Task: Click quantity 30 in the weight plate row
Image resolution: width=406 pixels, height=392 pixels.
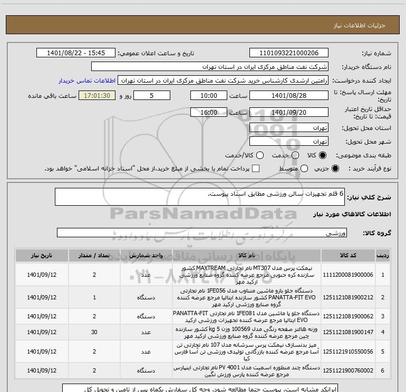Action: [94, 332]
